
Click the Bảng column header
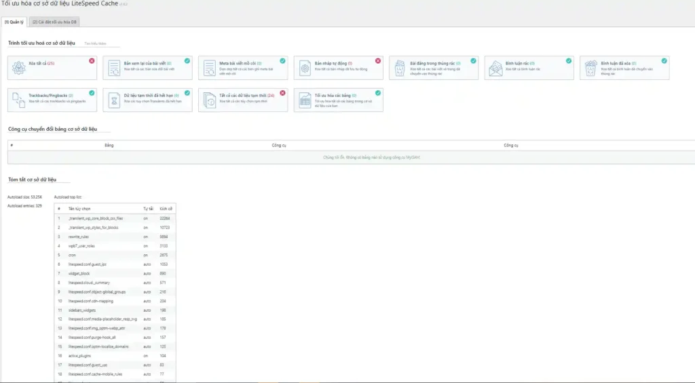coord(109,145)
